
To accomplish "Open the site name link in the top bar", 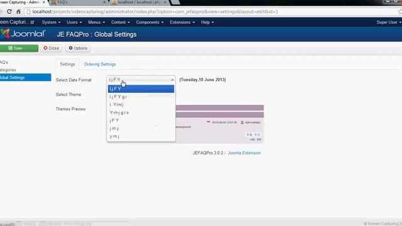I will tap(17, 22).
